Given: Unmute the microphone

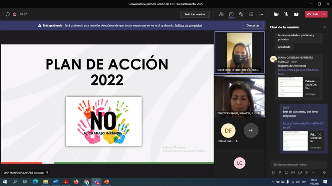Looking at the screenshot, I should pyautogui.click(x=286, y=14).
